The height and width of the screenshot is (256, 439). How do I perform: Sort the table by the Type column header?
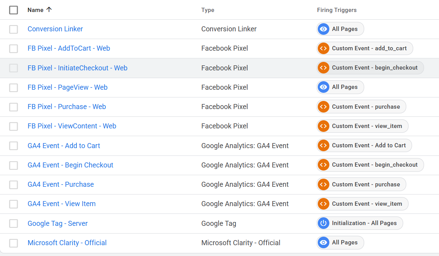pos(208,10)
